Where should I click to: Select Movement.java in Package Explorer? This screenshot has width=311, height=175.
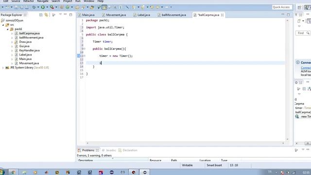pos(29,63)
